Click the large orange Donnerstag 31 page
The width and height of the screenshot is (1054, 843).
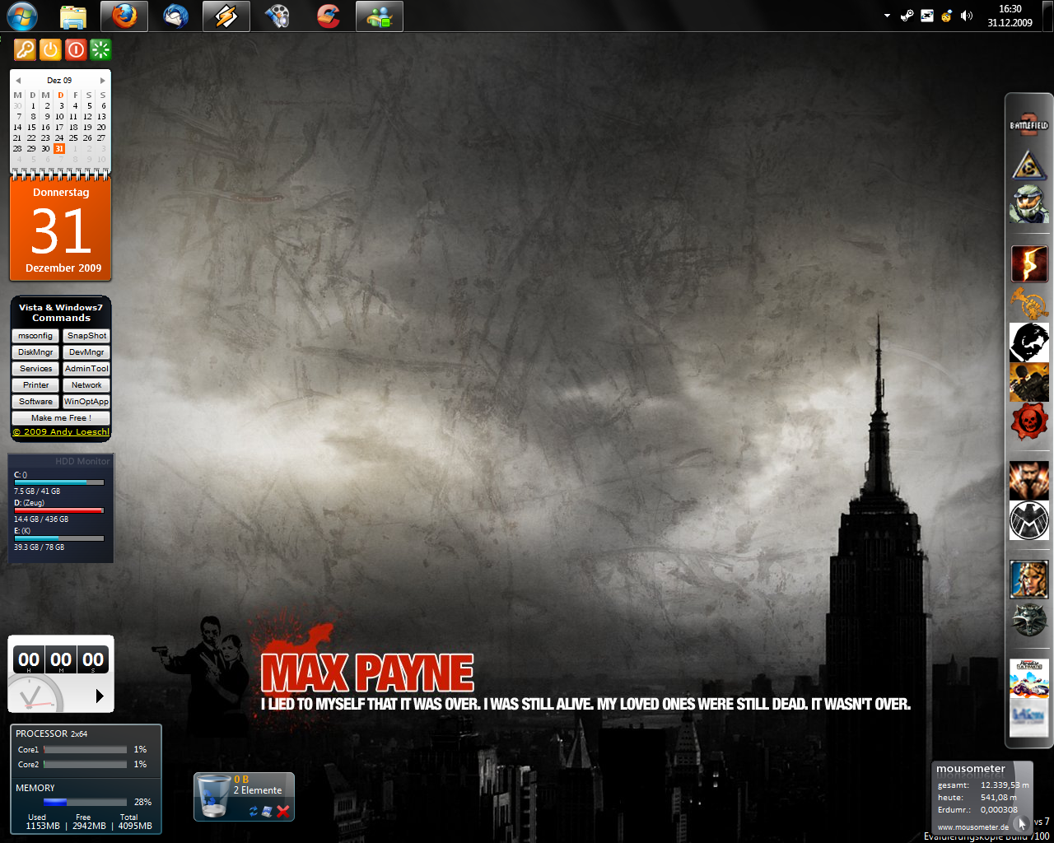(x=60, y=231)
